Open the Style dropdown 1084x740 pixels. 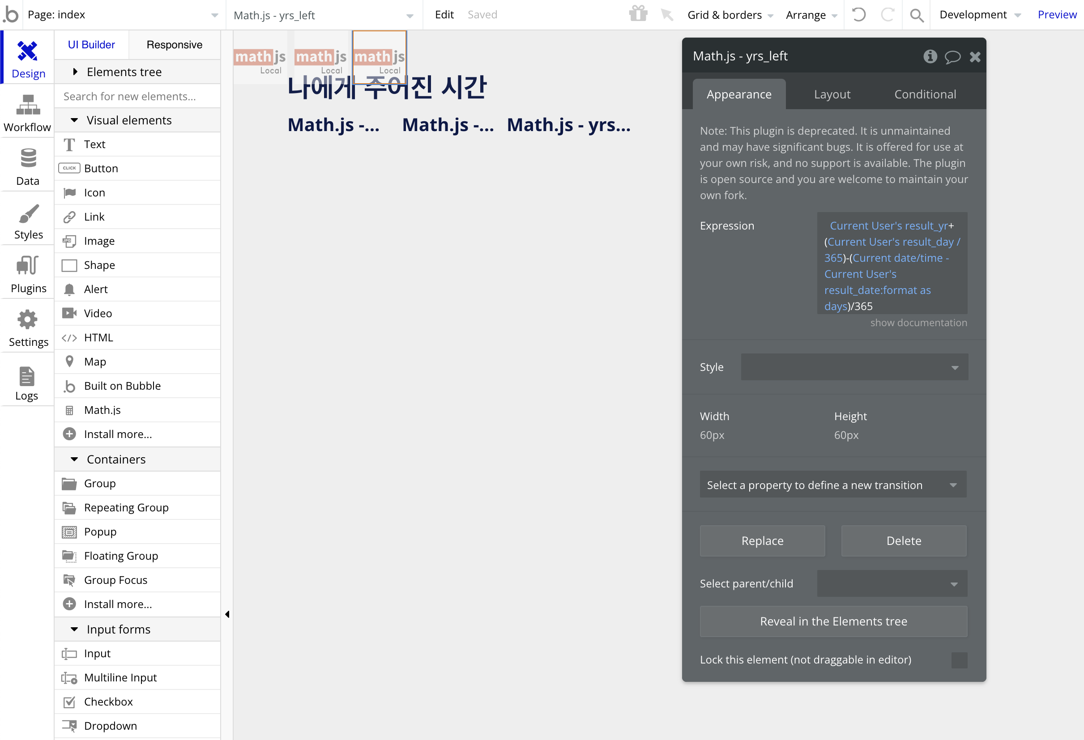[854, 367]
